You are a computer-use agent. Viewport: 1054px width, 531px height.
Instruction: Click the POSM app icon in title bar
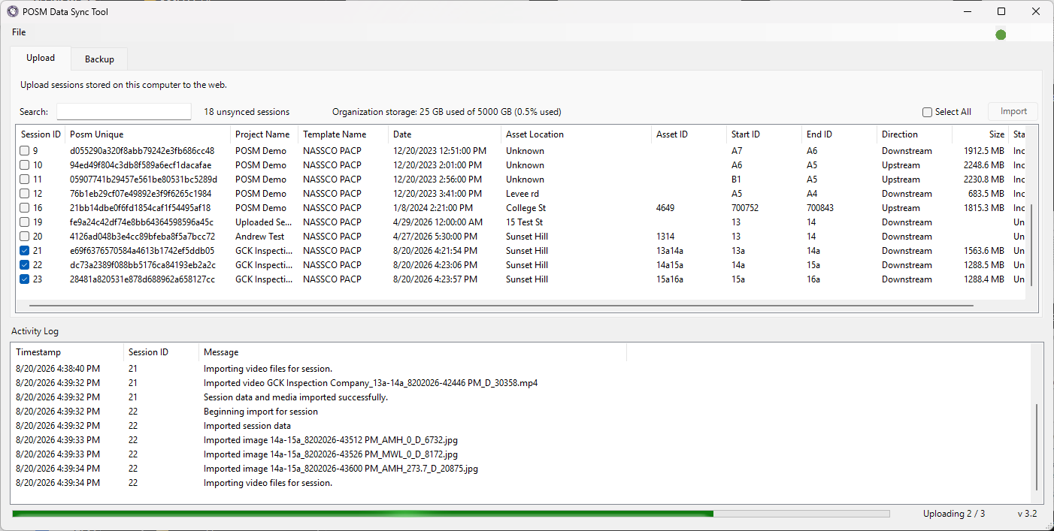pos(12,11)
